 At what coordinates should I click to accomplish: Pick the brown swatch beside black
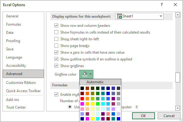pos(87,88)
